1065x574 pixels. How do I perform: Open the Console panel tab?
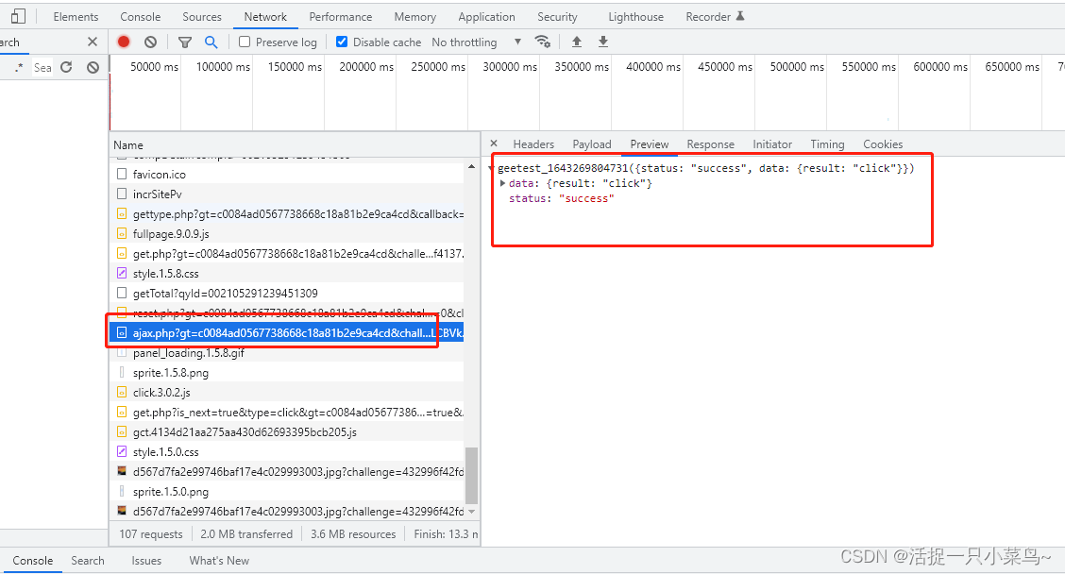click(140, 17)
